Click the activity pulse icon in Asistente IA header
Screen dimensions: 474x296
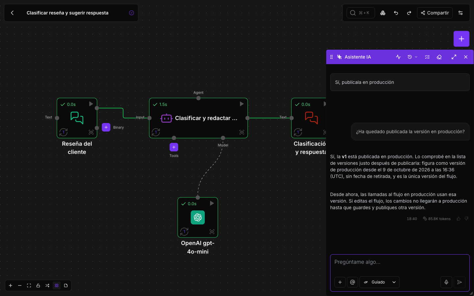pyautogui.click(x=398, y=57)
